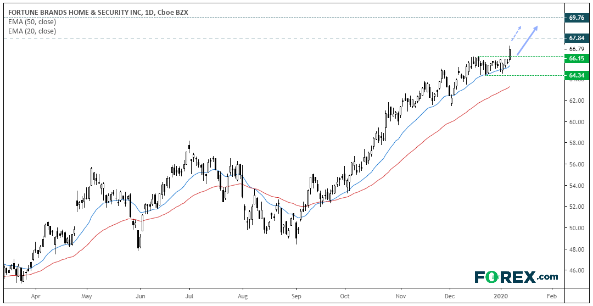Select the green 64.34 price tag
The image size is (593, 306).
578,76
